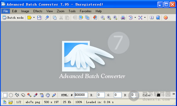Click the Zoom in magnifier icon

115,18
